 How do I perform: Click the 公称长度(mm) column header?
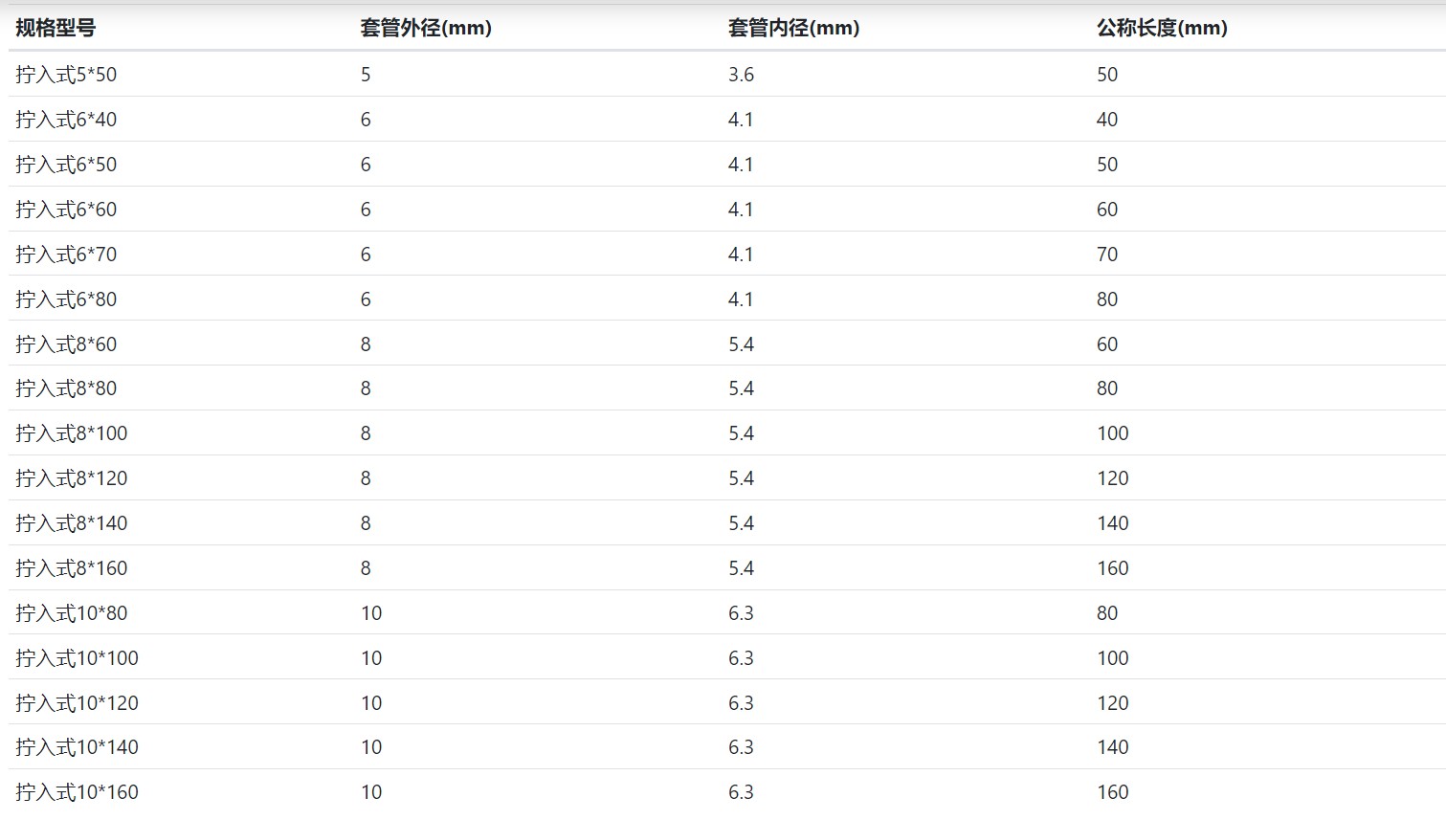pyautogui.click(x=1162, y=28)
